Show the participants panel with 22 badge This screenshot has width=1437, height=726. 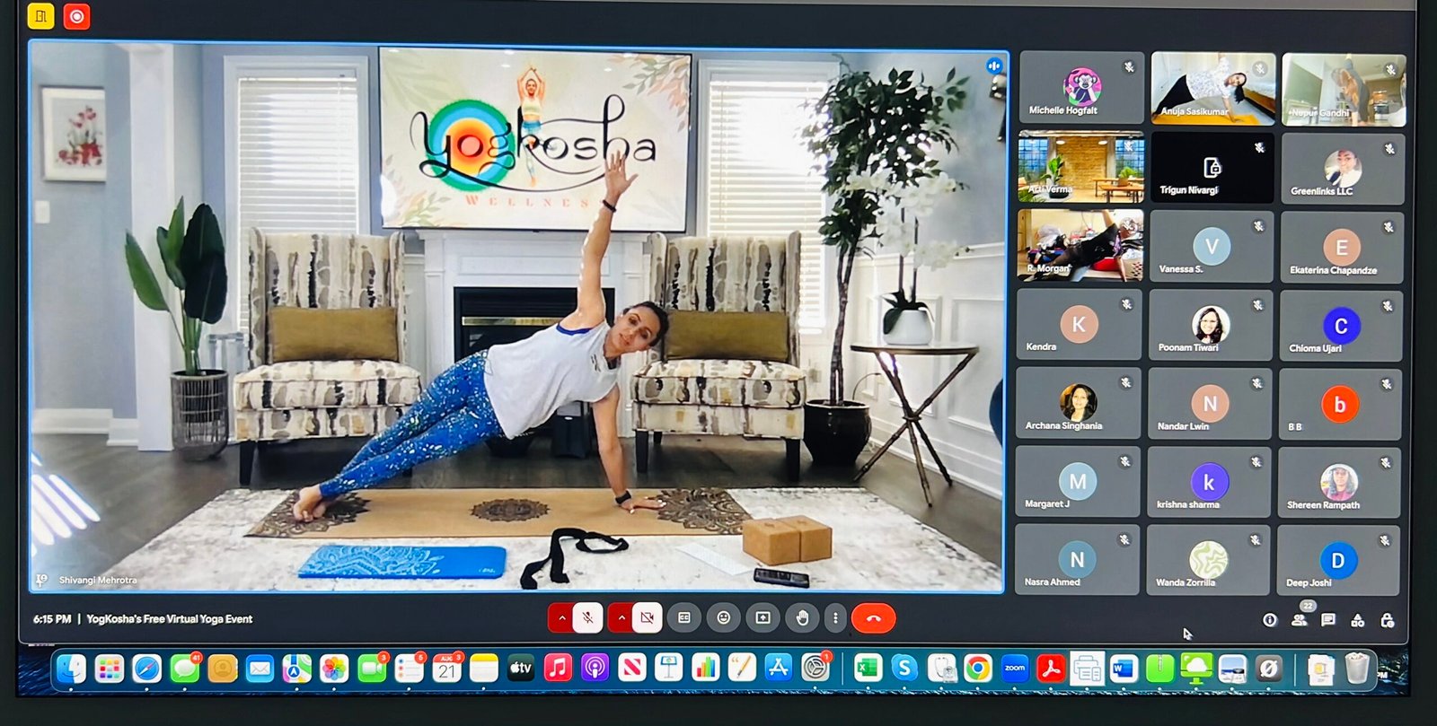pos(1300,618)
